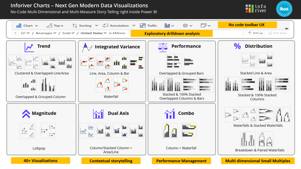
Task: Click the pin icon at toolbar right edge
Action: (x=286, y=28)
